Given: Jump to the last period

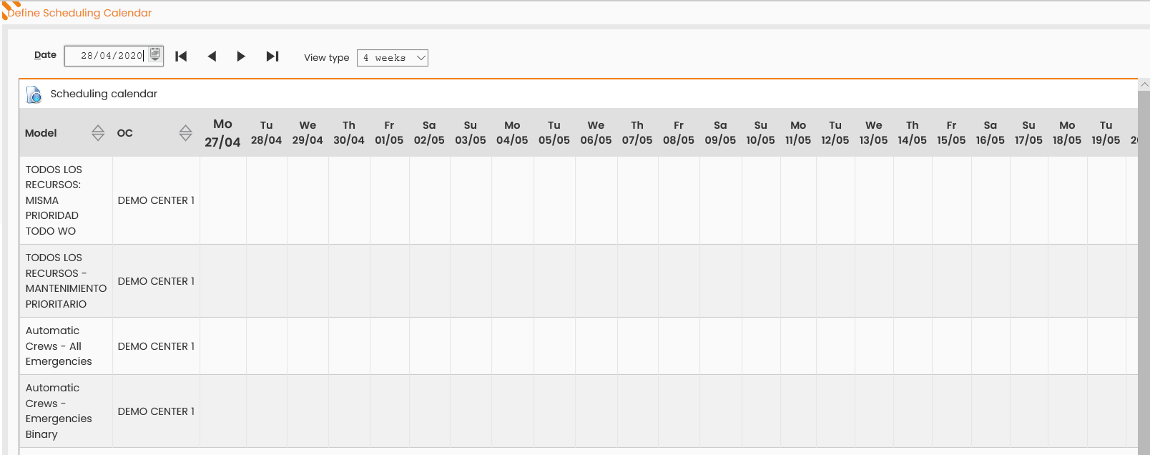Looking at the screenshot, I should 272,57.
